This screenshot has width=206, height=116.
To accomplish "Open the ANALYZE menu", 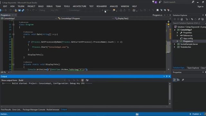I will tap(114, 6).
